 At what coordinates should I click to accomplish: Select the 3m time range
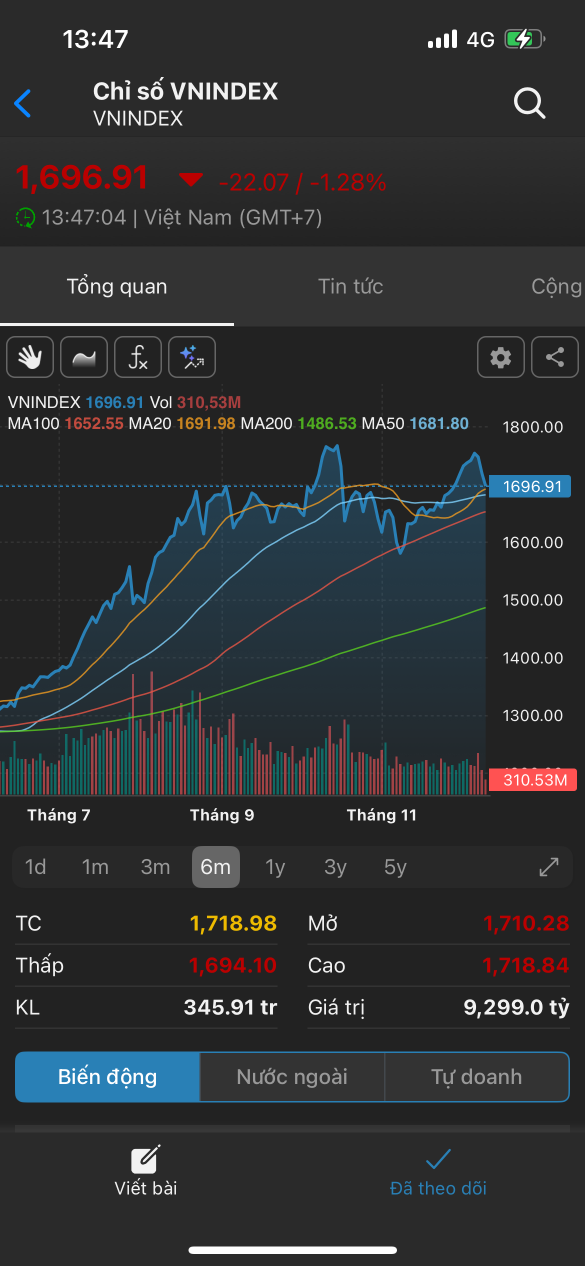[x=155, y=867]
